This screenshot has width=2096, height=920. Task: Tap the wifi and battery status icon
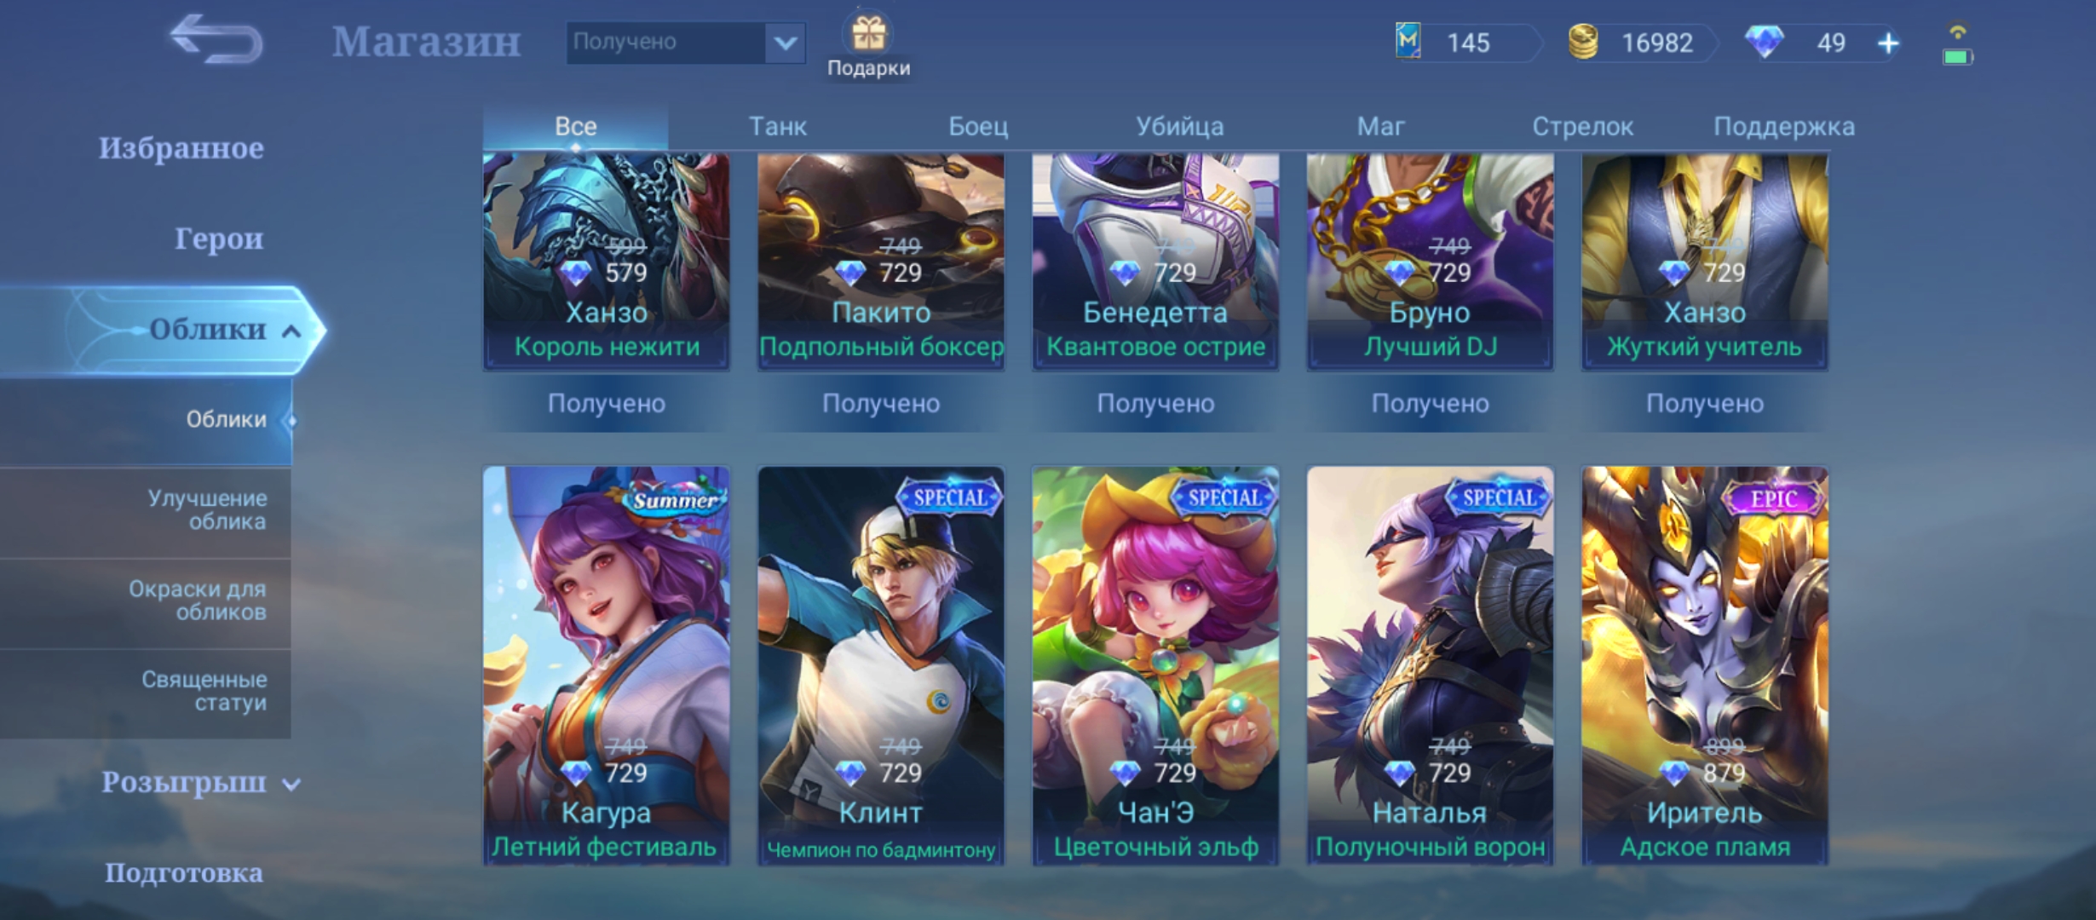[1957, 45]
